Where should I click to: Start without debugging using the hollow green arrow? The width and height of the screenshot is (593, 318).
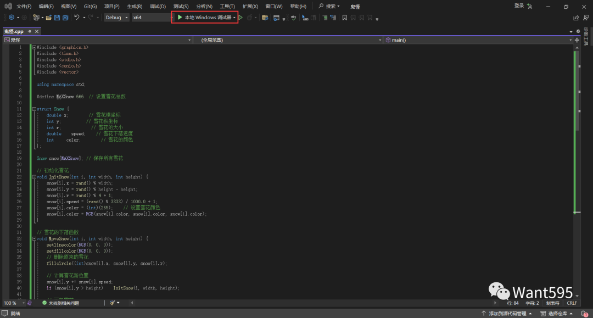click(240, 18)
